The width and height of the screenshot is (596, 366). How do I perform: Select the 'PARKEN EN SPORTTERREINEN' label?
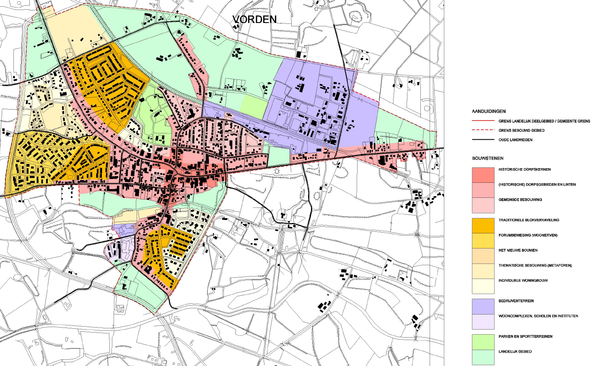pyautogui.click(x=526, y=336)
